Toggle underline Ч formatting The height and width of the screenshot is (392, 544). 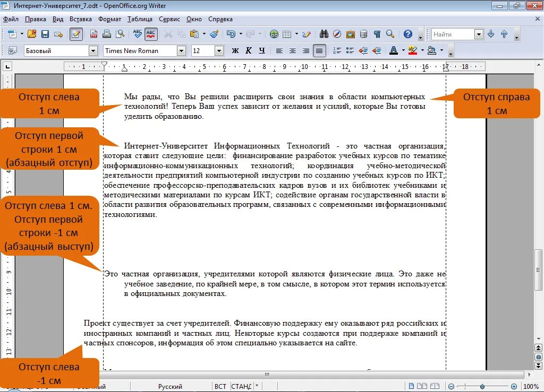(x=262, y=51)
